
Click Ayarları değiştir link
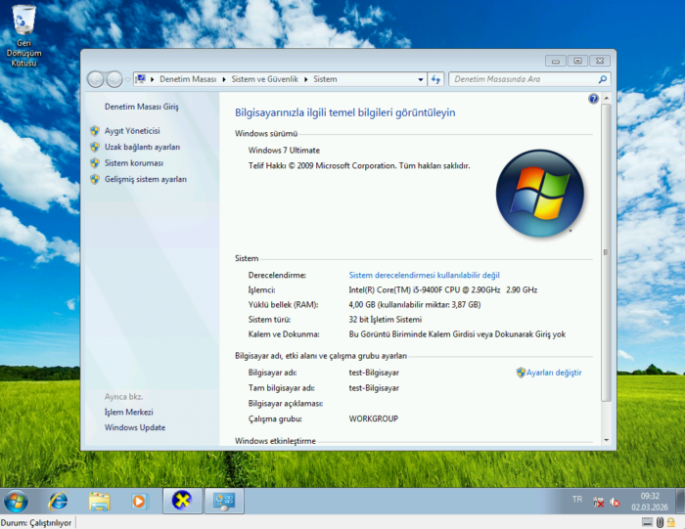click(554, 373)
